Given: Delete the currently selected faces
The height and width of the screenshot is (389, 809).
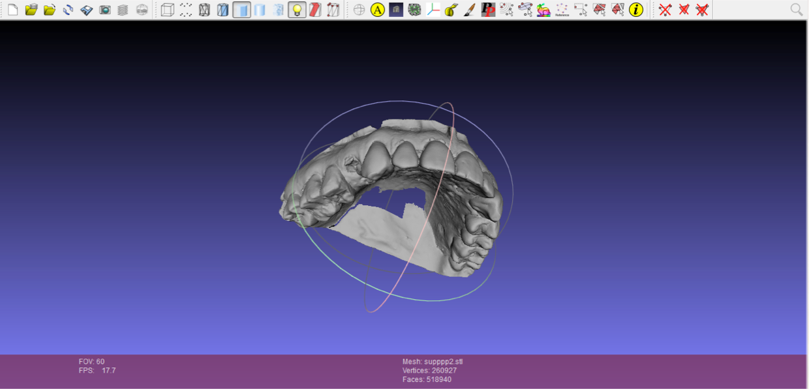Looking at the screenshot, I should (x=684, y=10).
